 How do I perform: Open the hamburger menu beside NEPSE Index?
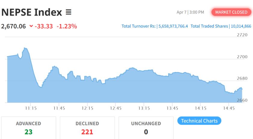click(x=68, y=12)
